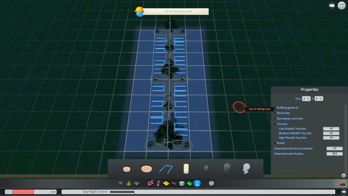Toggle the camera mode button top-right

(332, 6)
